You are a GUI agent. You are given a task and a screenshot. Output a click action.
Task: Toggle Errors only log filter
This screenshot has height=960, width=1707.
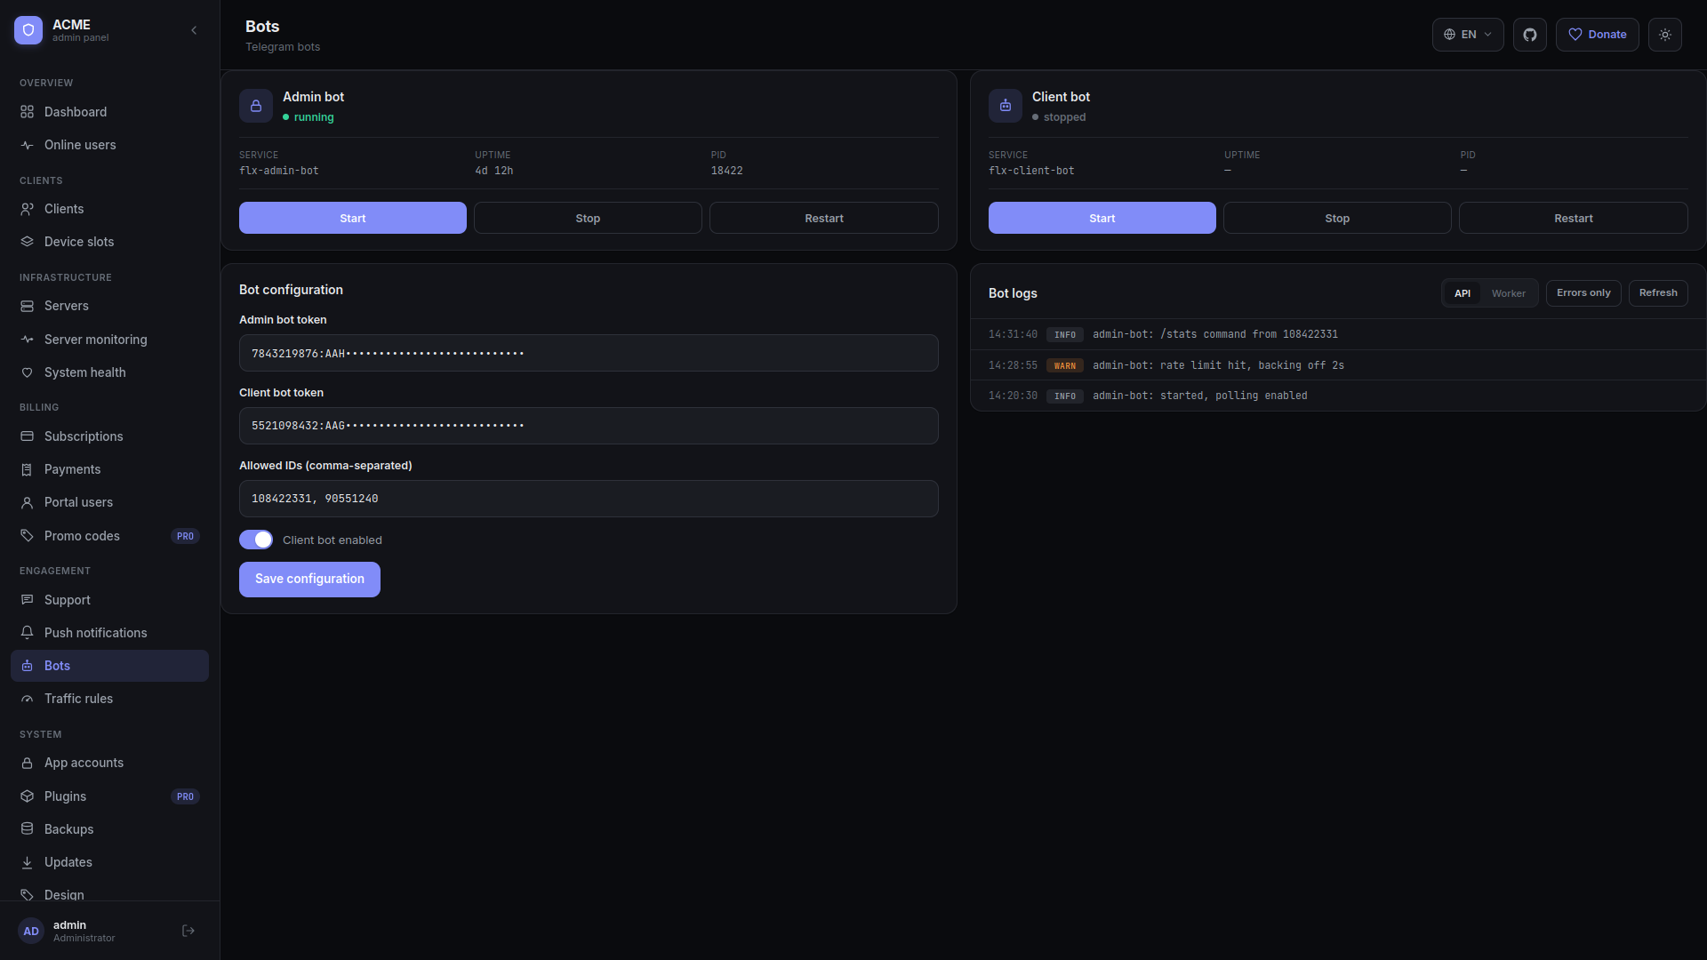click(1583, 293)
